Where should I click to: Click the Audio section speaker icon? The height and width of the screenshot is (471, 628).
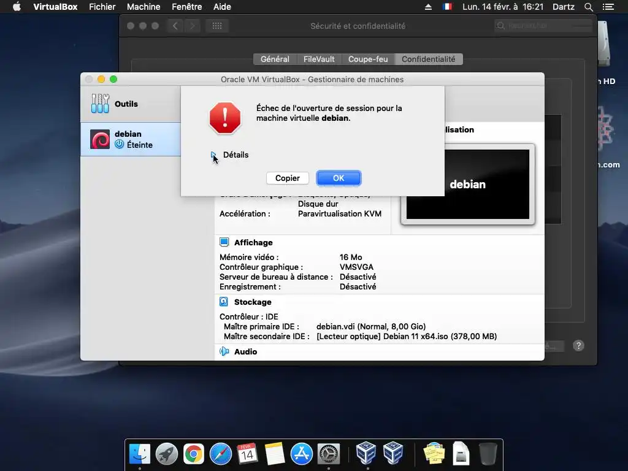tap(224, 351)
